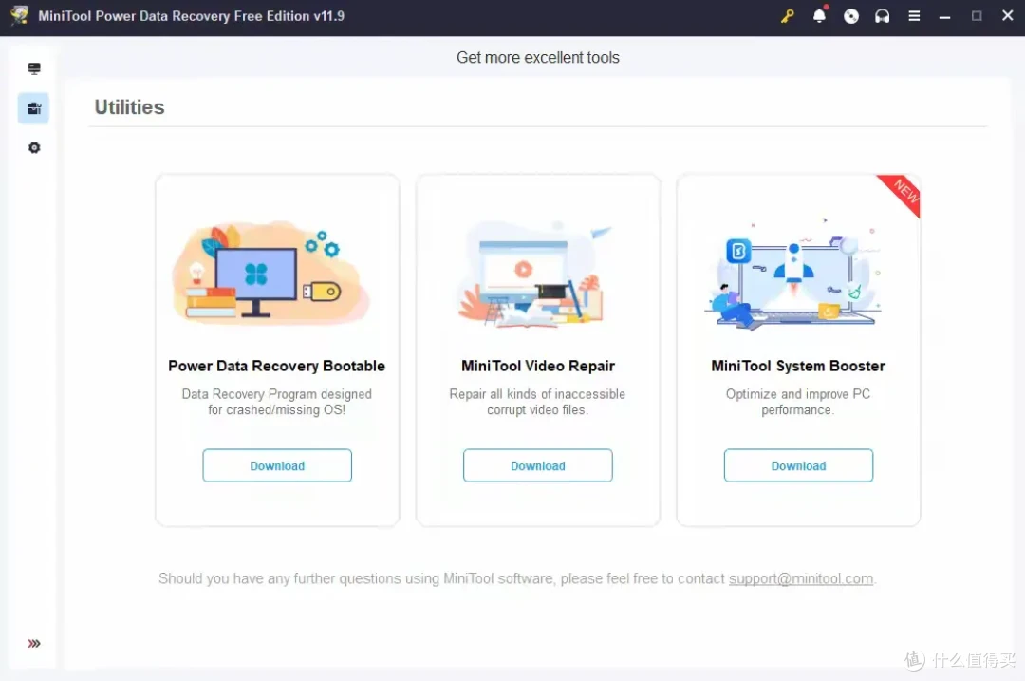Click the disc icon in title bar
1025x681 pixels.
(x=850, y=16)
